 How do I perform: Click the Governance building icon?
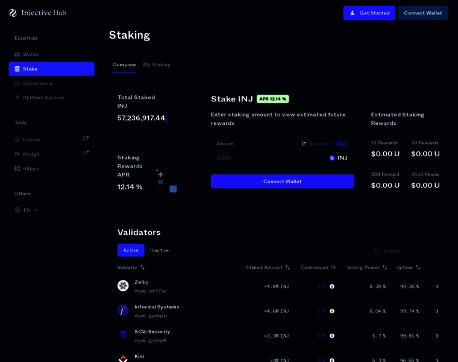click(x=17, y=83)
